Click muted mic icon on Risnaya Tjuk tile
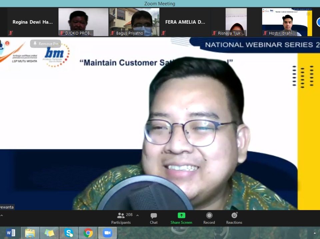The height and width of the screenshot is (239, 320). coord(214,33)
